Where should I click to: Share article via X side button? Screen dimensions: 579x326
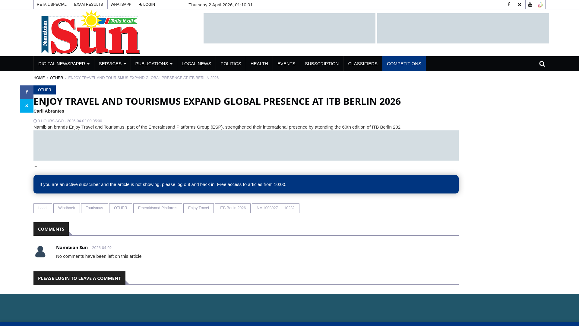[27, 106]
